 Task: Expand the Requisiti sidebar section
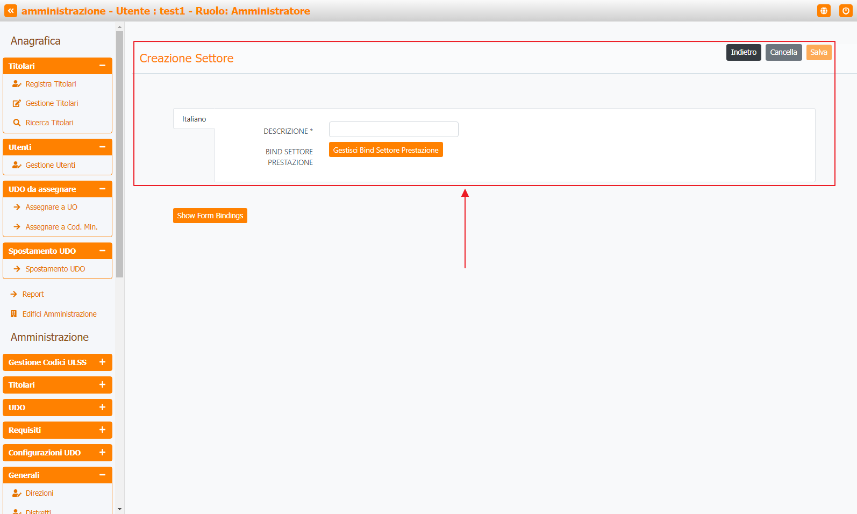[102, 430]
